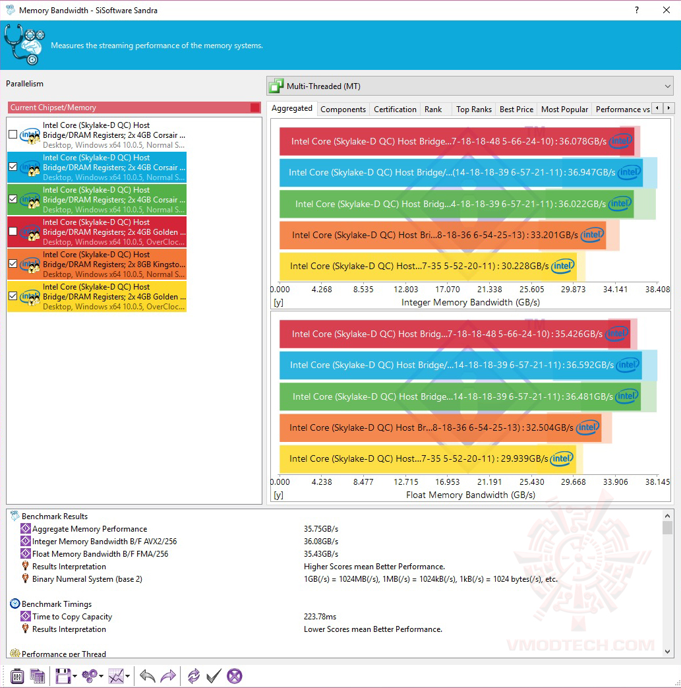Click Intel logo on 30.228GB/s integer bar
Viewport: 681px width, 688px height.
coord(563,266)
